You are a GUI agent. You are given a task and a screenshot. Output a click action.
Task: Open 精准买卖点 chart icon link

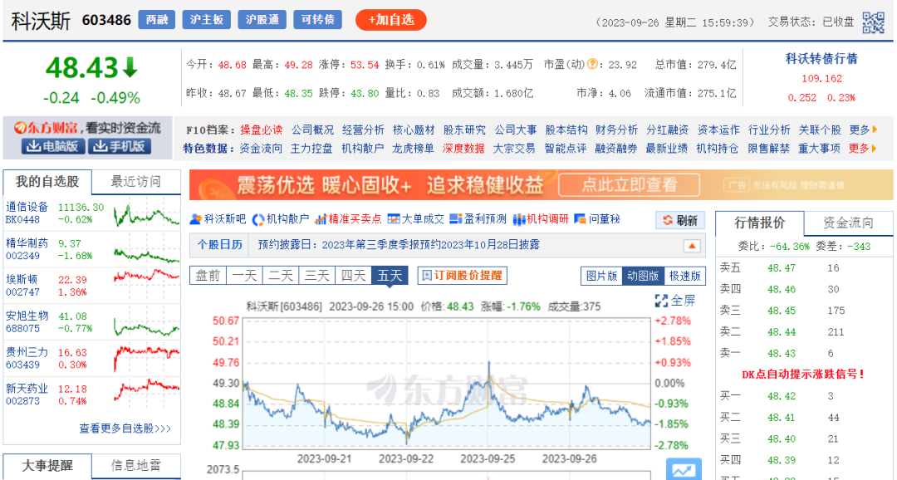pos(322,219)
